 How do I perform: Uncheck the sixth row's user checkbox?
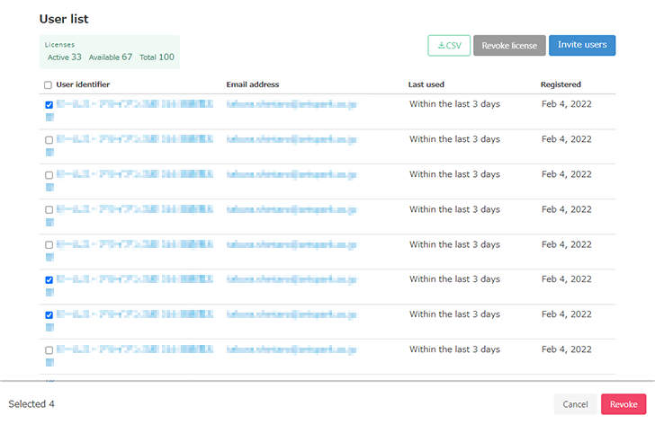(x=49, y=280)
